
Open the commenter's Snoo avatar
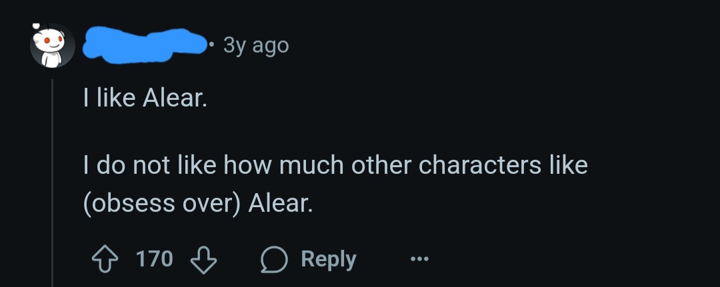(53, 46)
